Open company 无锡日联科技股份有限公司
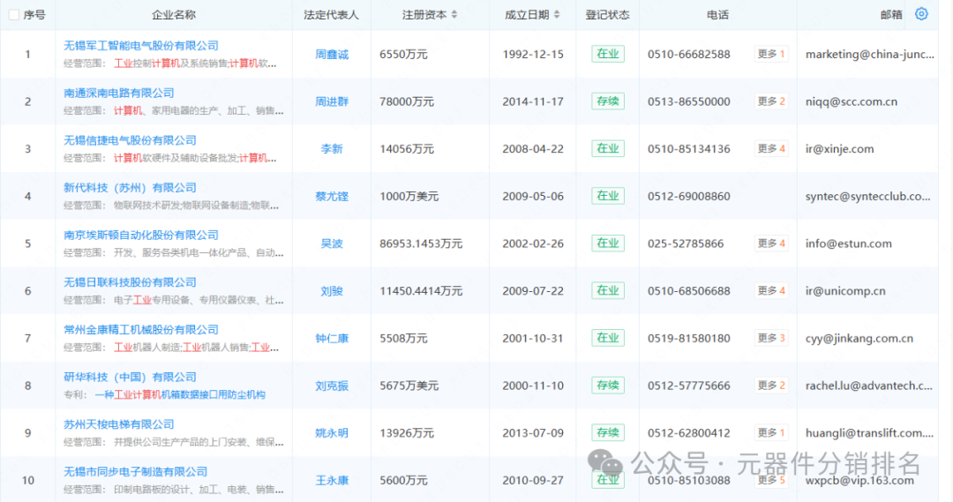Viewport: 953px width, 502px height. tap(130, 282)
